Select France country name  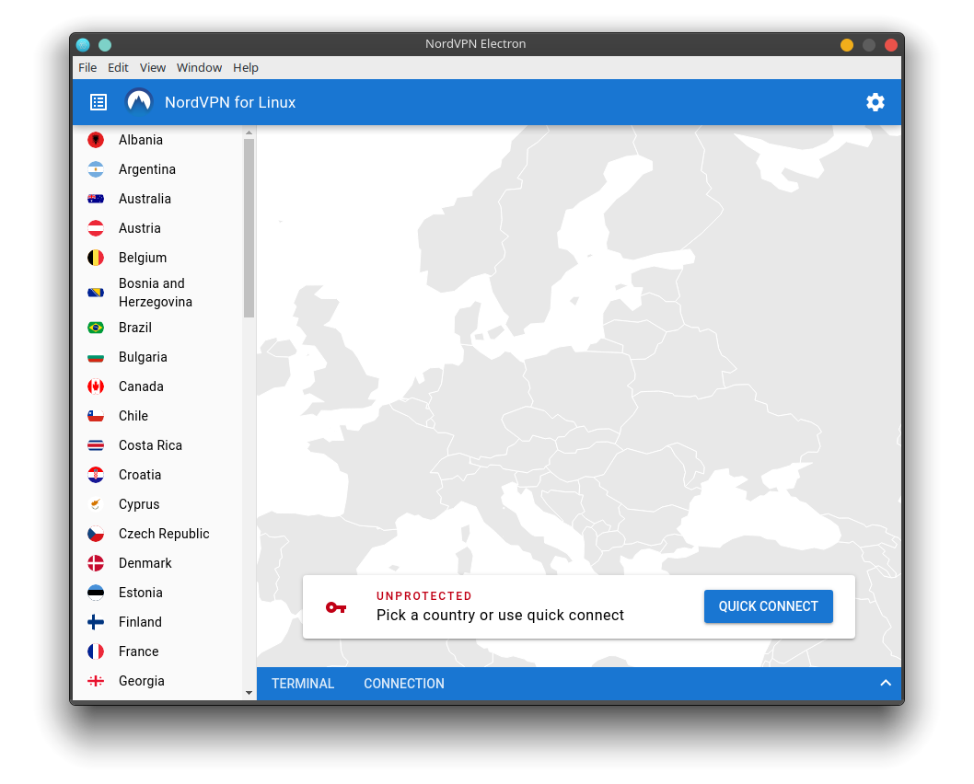click(138, 651)
